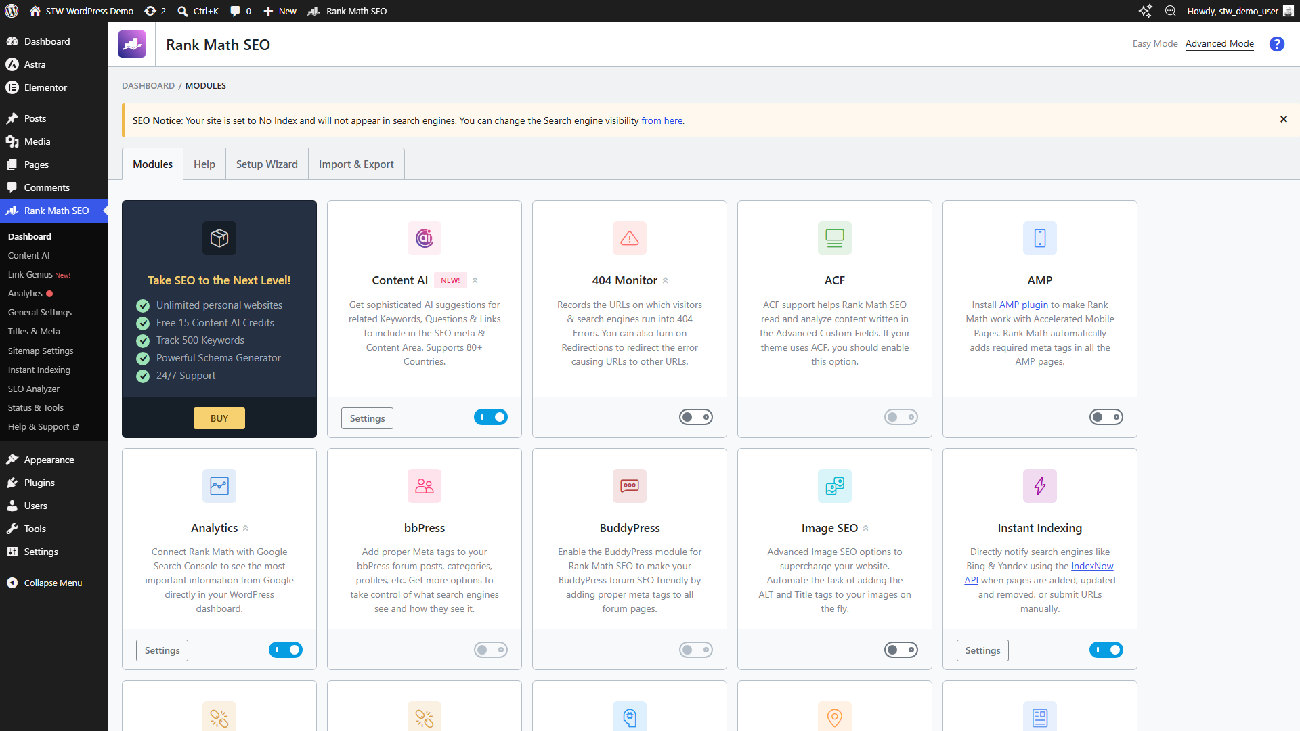Click chevron beside Analytics title

tap(246, 528)
